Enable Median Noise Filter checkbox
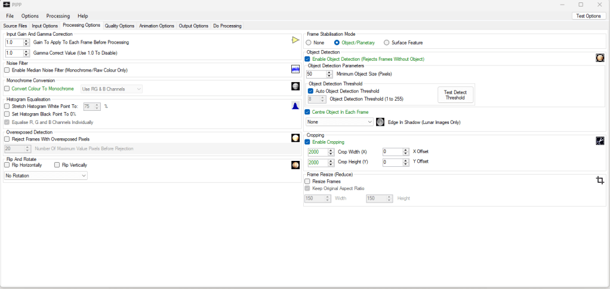 click(7, 70)
